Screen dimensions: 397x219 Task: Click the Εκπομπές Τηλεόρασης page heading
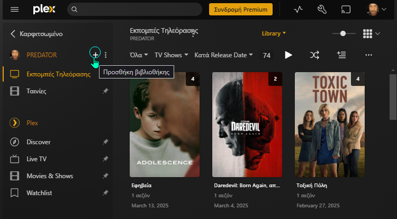click(x=164, y=31)
